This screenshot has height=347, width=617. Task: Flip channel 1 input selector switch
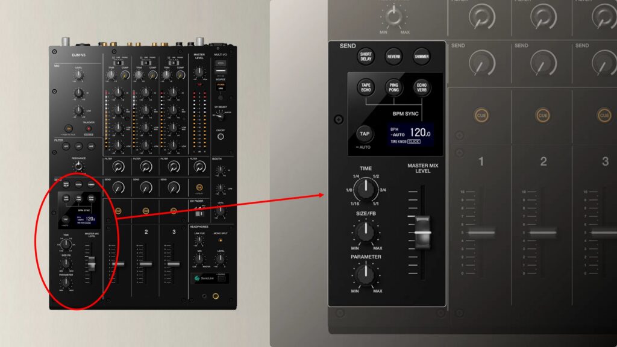118,63
